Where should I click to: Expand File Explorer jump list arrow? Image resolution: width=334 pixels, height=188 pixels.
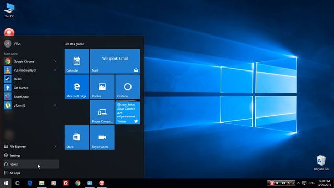pyautogui.click(x=55, y=146)
